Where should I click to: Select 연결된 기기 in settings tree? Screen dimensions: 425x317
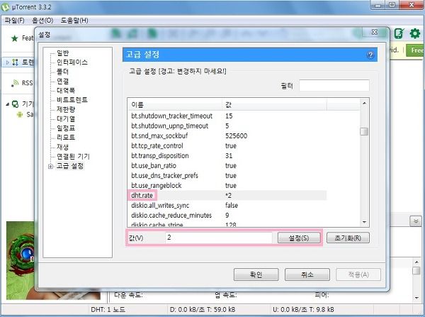(x=73, y=157)
